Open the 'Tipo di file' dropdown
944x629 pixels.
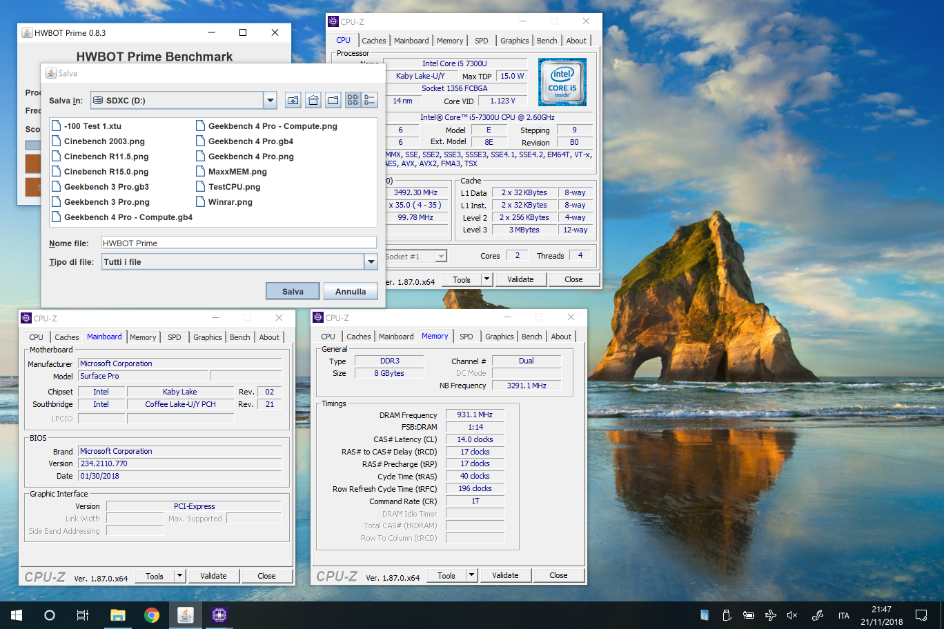point(371,262)
